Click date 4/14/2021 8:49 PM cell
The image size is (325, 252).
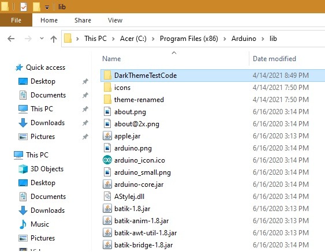281,76
